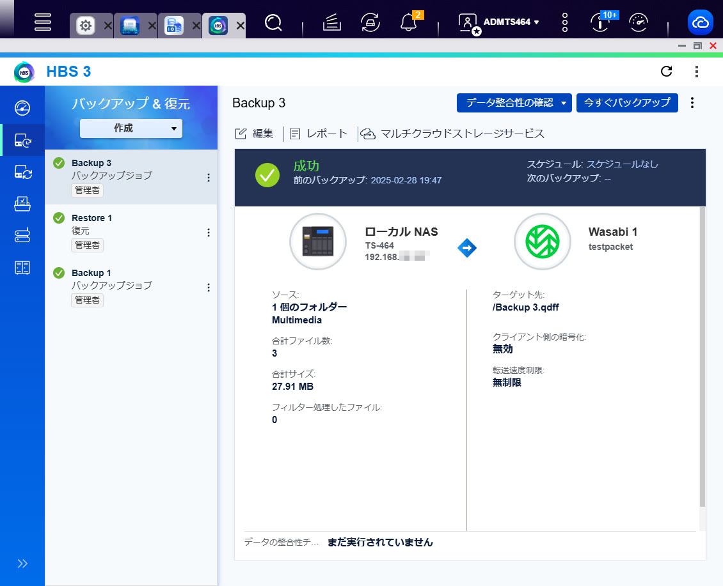723x586 pixels.
Task: Open the レポート job report
Action: [x=318, y=134]
